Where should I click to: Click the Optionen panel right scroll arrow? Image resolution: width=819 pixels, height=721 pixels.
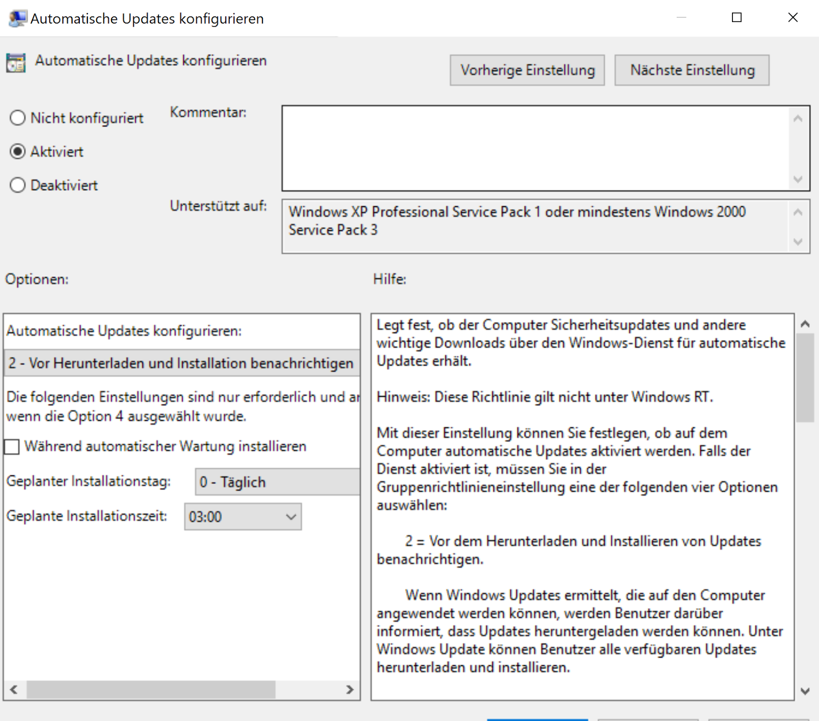tap(350, 690)
